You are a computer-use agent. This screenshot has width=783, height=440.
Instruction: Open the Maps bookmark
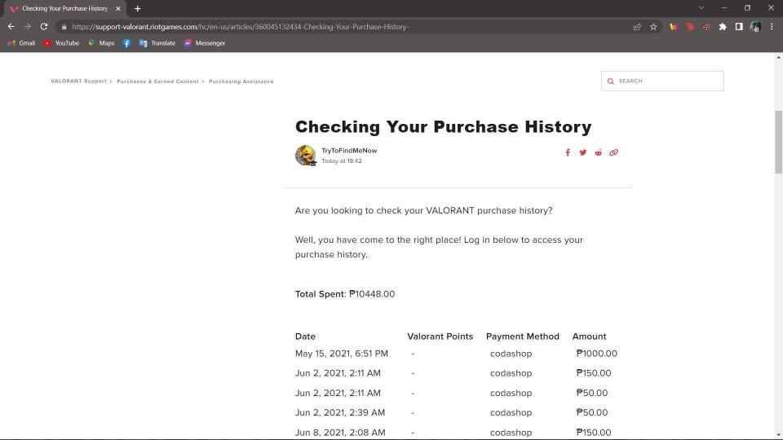101,43
